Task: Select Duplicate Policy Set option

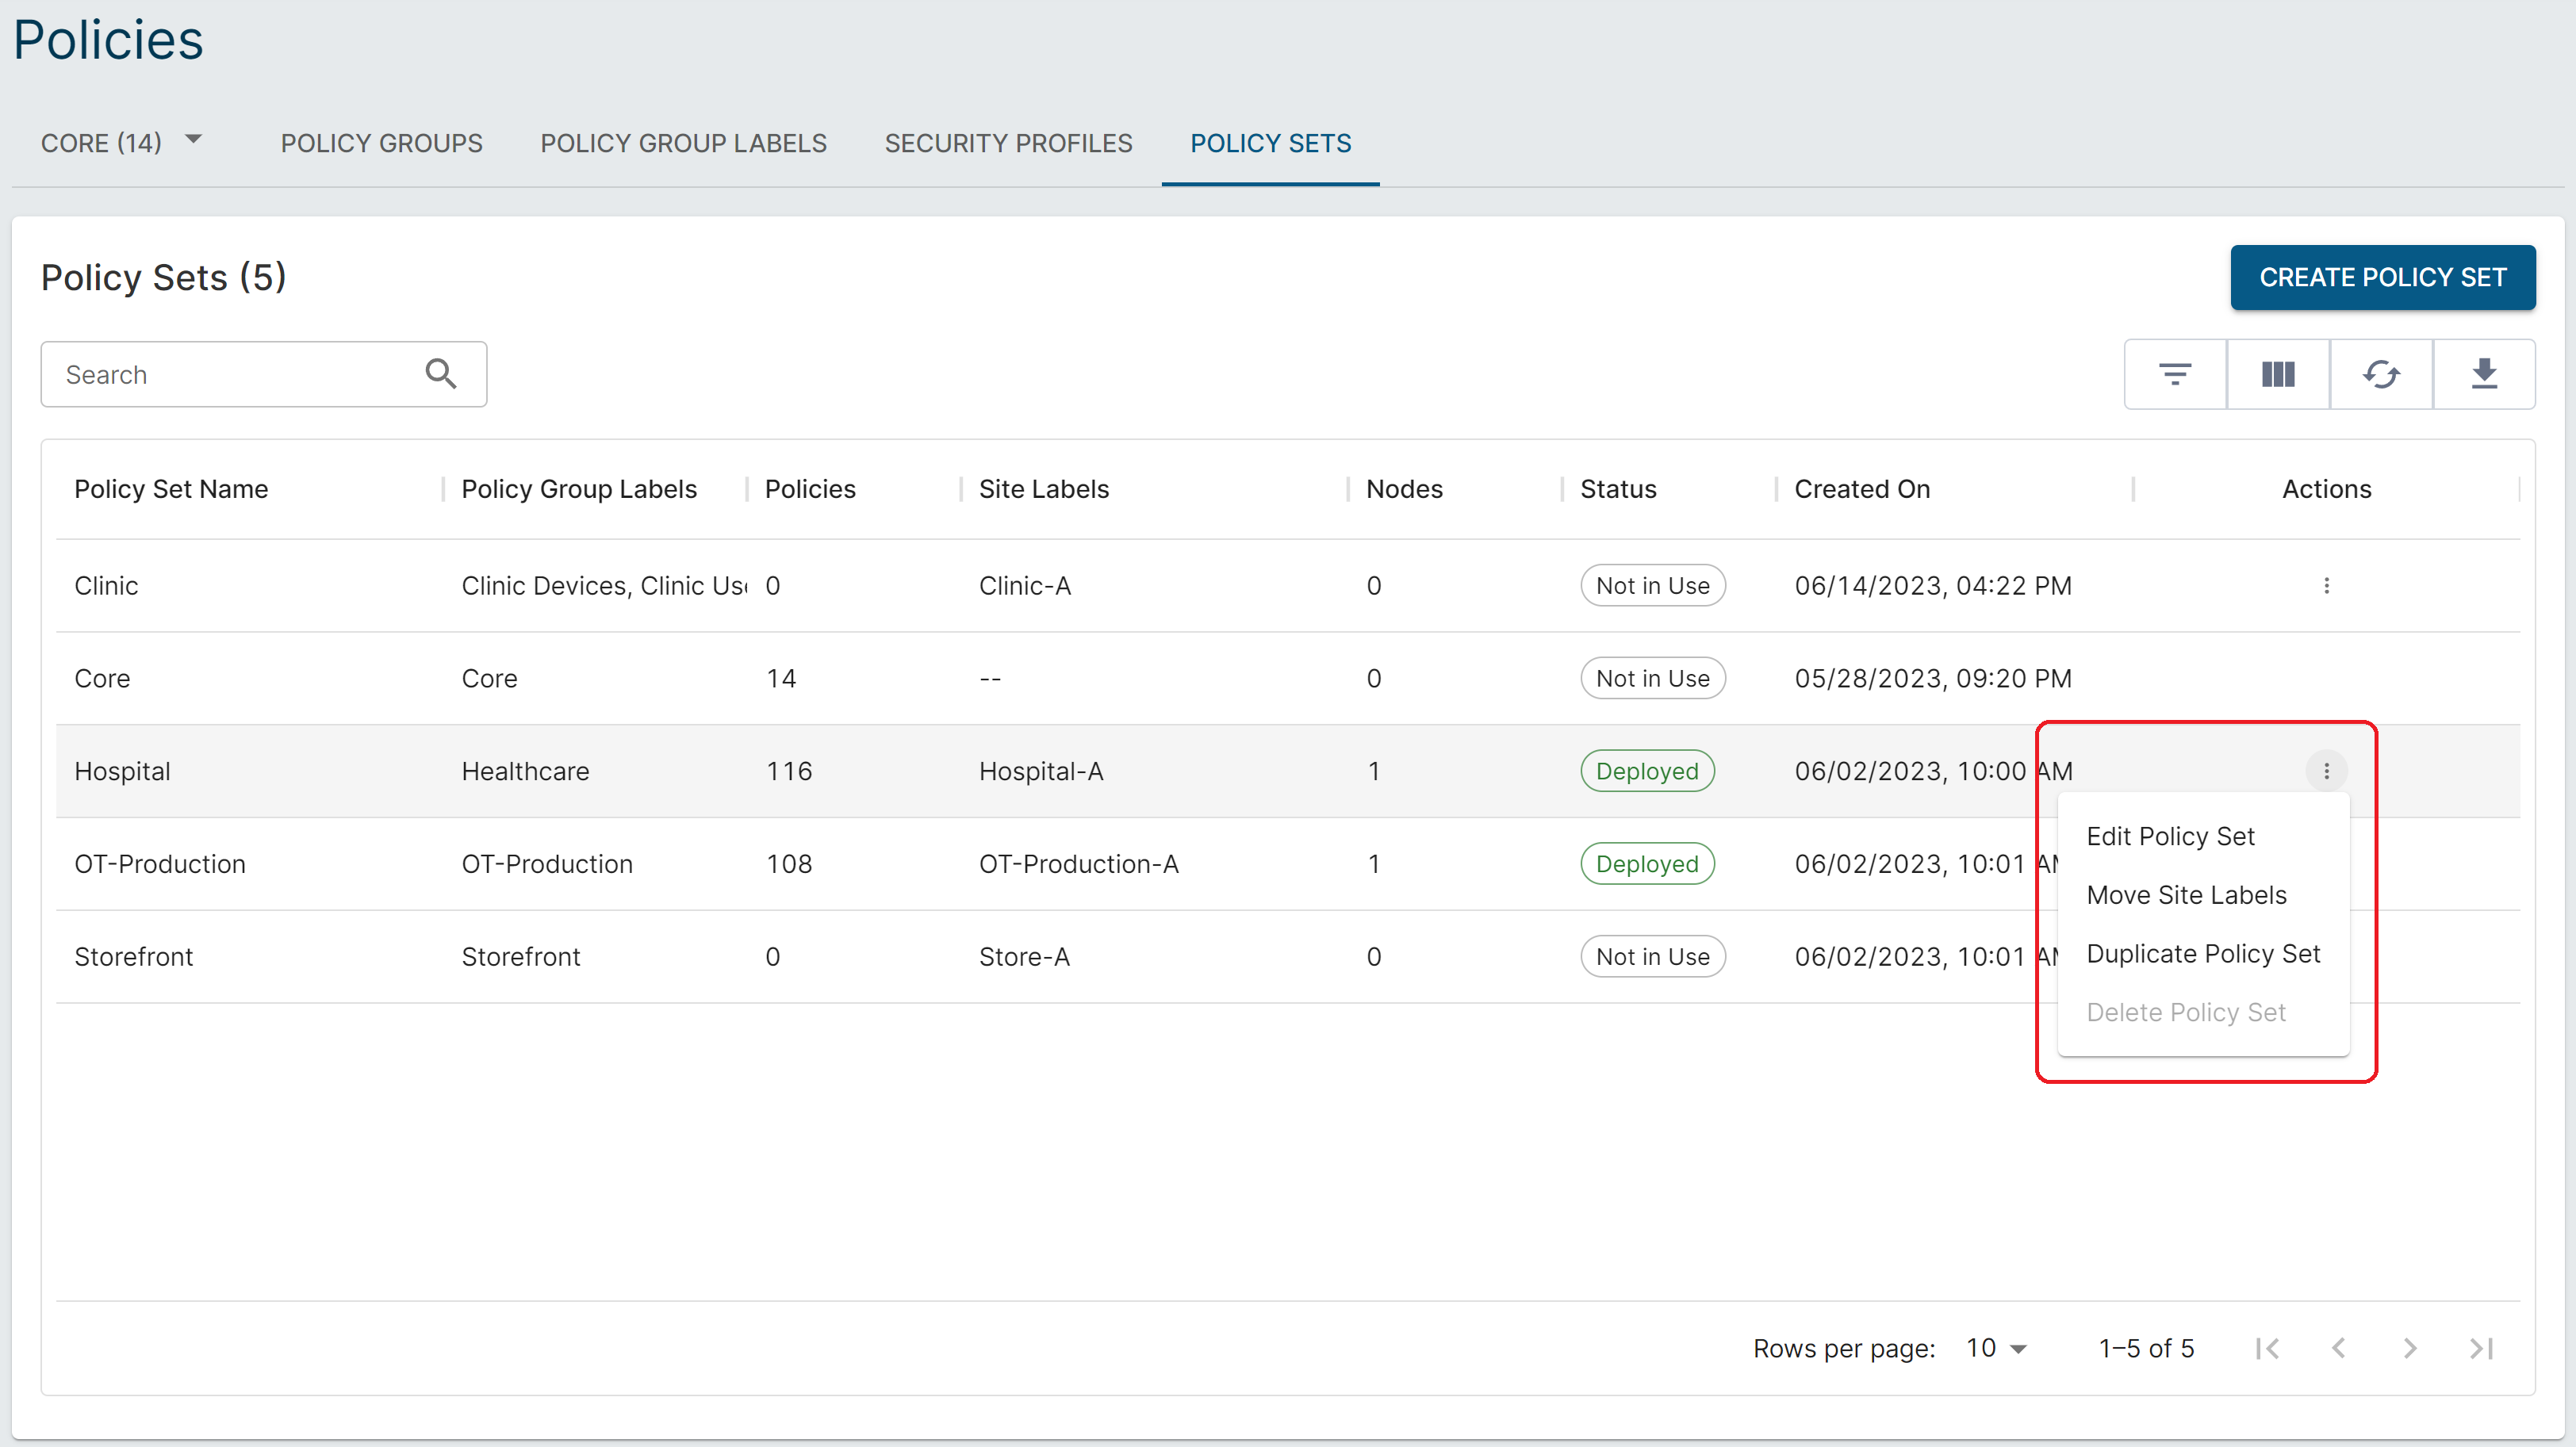Action: click(2203, 954)
